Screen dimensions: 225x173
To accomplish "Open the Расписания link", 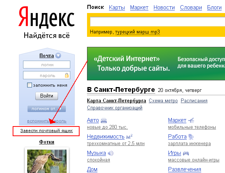I will click(x=194, y=101).
